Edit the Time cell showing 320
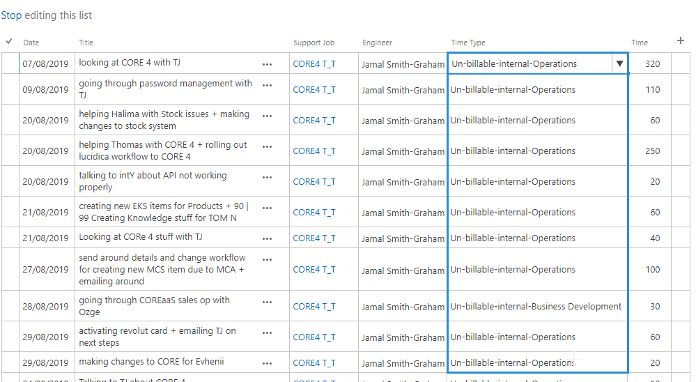Screen dimensions: 696x382 [x=650, y=63]
